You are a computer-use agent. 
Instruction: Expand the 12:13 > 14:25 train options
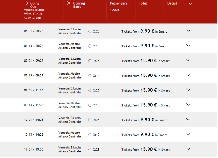(188, 134)
